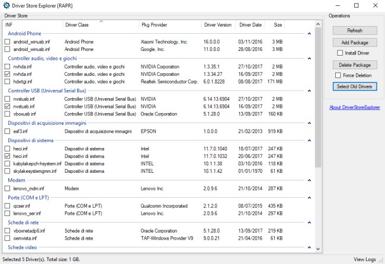Screen dimensions: 385x264
Task: Click the status bar resize grip
Action: 382,260
